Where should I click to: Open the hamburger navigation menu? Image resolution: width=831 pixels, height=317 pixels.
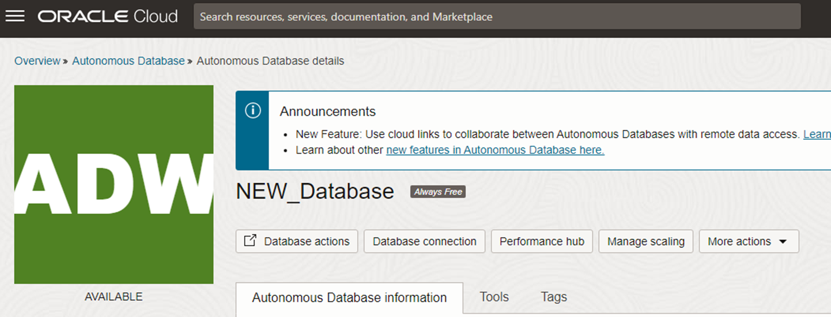point(15,16)
